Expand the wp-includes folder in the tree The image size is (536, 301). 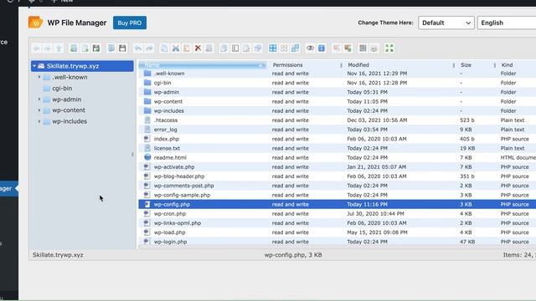pos(39,121)
